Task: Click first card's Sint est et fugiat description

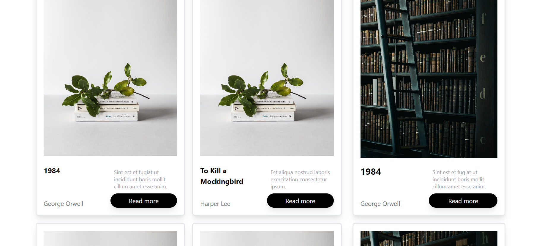Action: tap(140, 179)
